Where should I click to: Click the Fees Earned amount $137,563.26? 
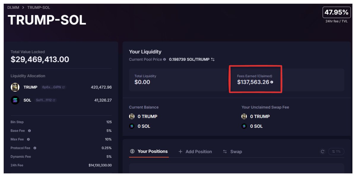[x=253, y=82]
